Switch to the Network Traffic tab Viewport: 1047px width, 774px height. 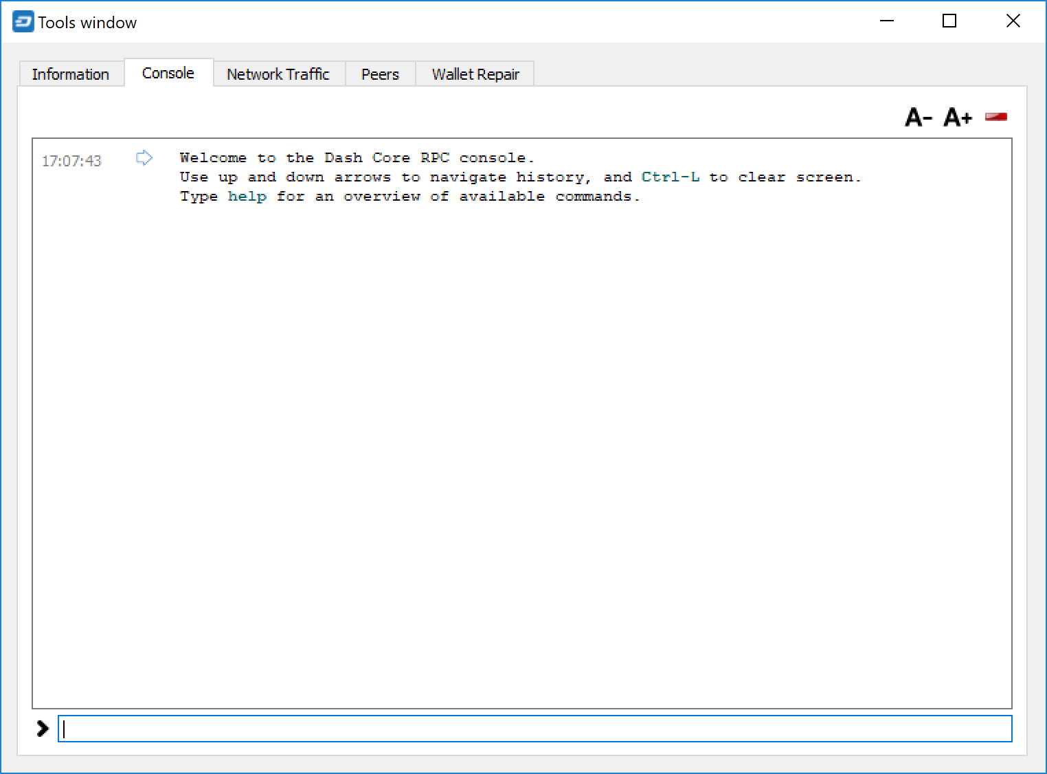278,74
